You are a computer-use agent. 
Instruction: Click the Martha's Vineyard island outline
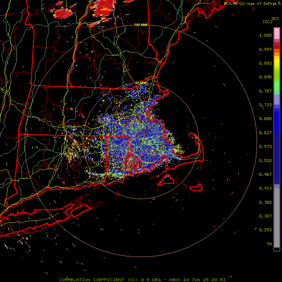(x=167, y=180)
